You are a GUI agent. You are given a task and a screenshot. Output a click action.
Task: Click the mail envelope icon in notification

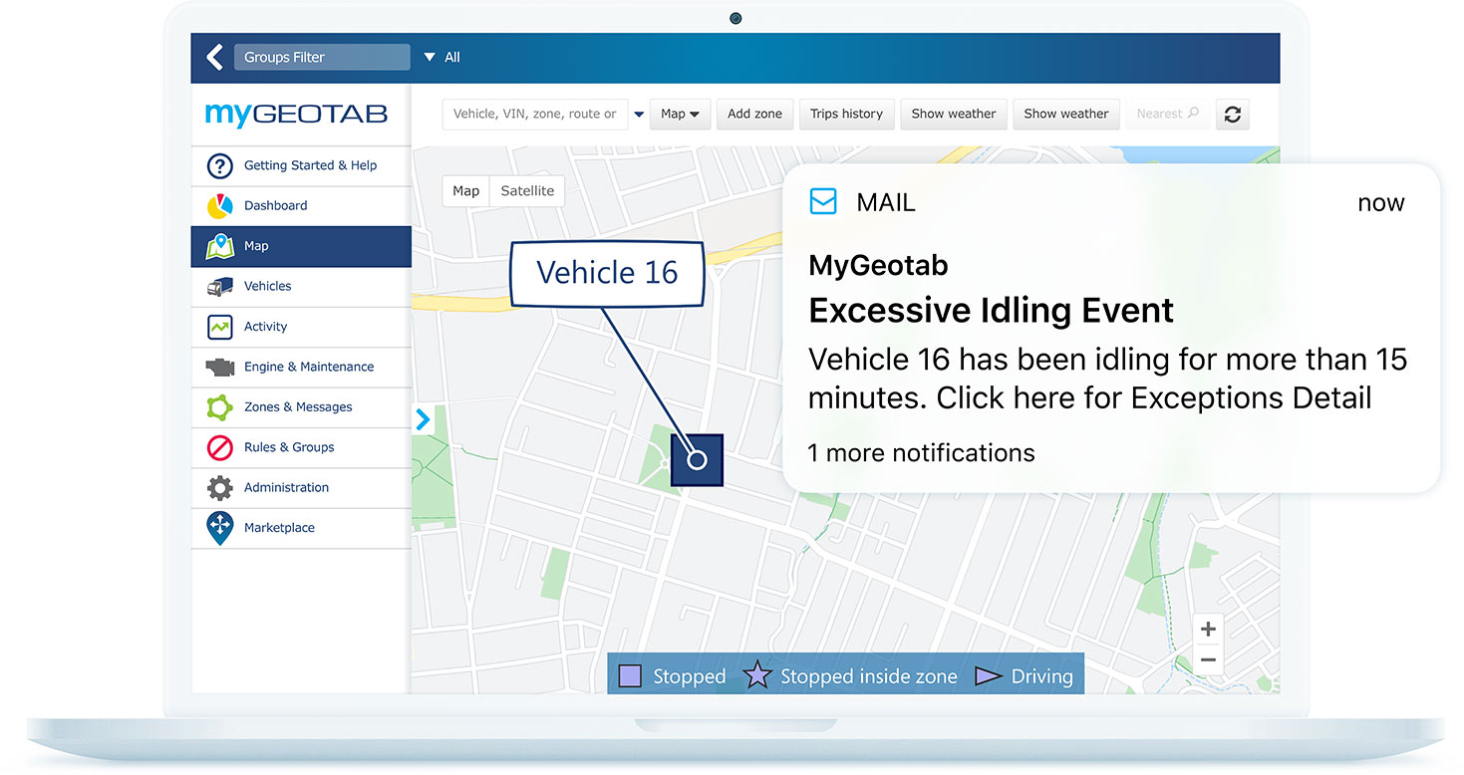point(823,202)
